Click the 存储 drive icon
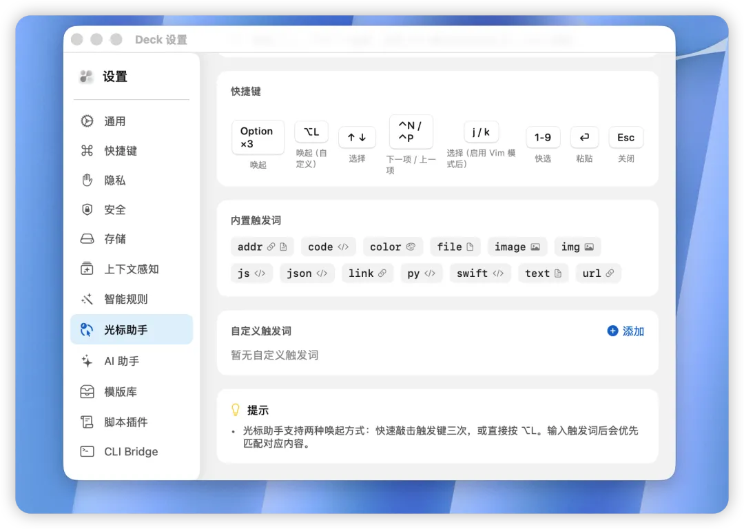Image resolution: width=744 pixels, height=529 pixels. (x=87, y=238)
